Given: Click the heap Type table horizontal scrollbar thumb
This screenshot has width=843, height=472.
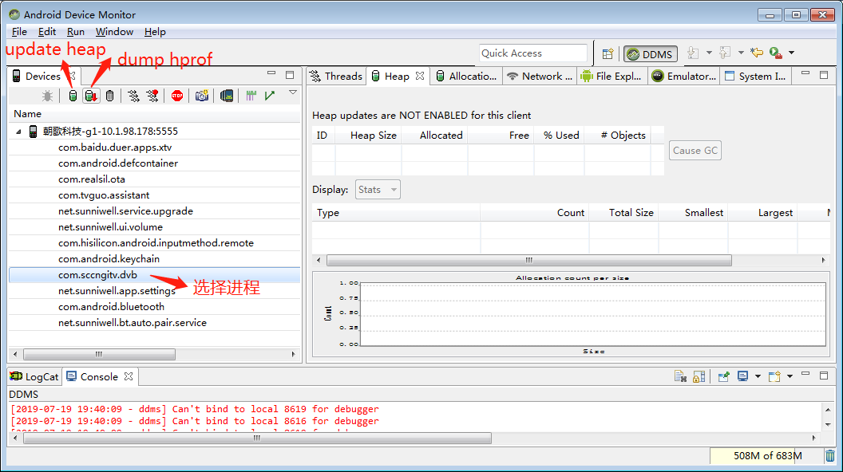Looking at the screenshot, I should click(529, 260).
